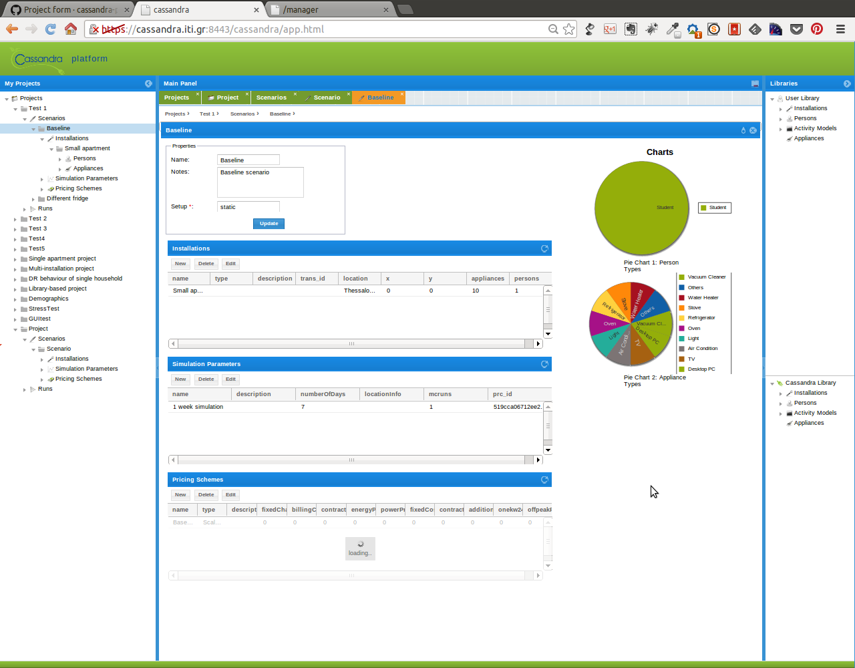Image resolution: width=855 pixels, height=668 pixels.
Task: Click the pin icon in the Baseline header
Action: point(743,130)
